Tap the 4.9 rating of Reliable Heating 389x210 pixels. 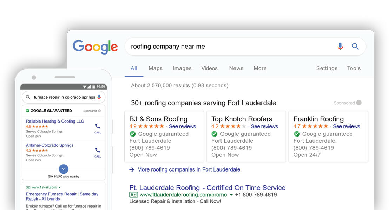pyautogui.click(x=37, y=126)
